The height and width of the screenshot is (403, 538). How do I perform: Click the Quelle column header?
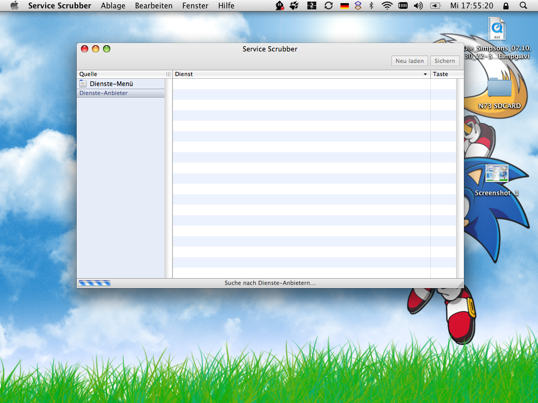pyautogui.click(x=125, y=74)
